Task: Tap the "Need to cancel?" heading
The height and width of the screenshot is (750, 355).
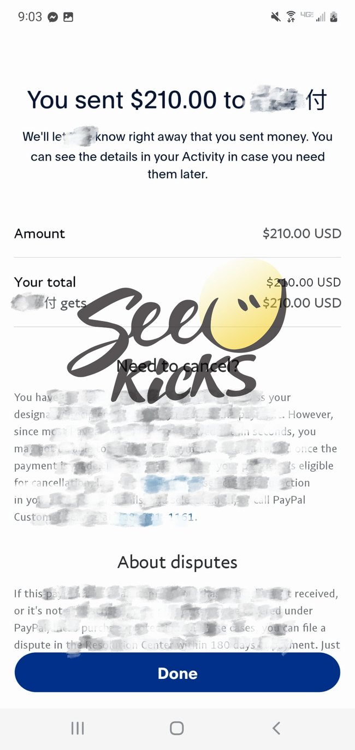Action: [177, 366]
